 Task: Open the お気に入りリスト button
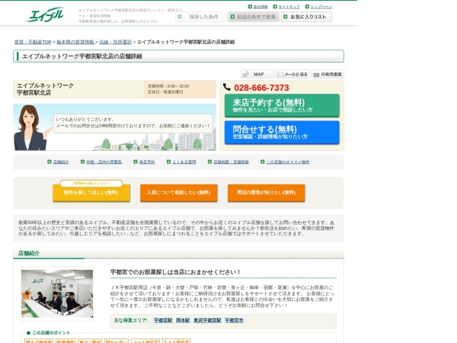tap(306, 17)
